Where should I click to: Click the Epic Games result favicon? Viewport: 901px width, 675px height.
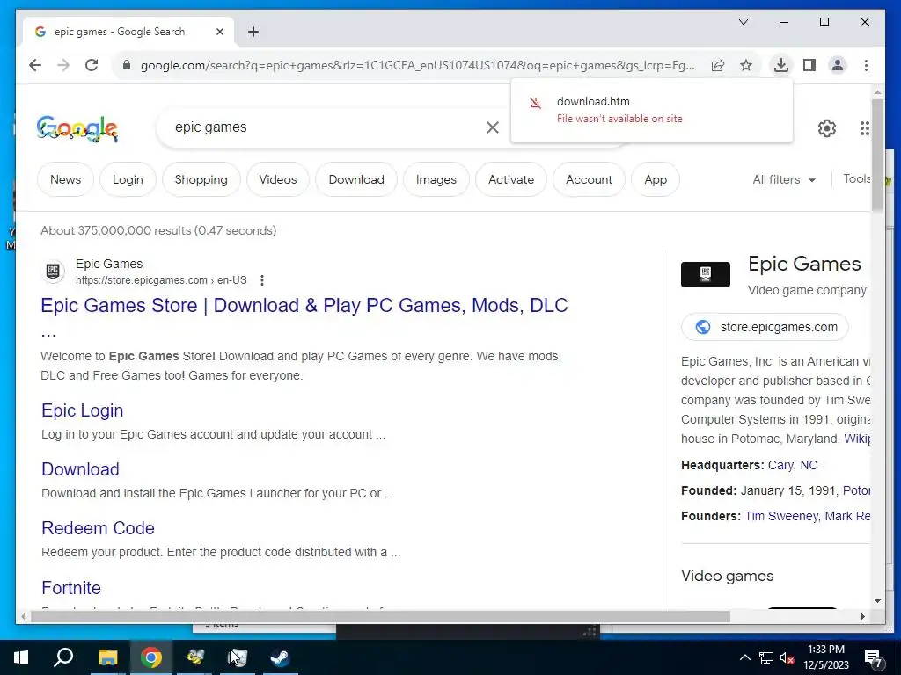coord(53,271)
